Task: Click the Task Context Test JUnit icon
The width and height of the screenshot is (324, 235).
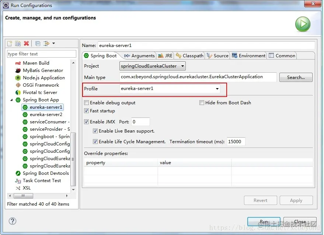Action: [x=18, y=181]
